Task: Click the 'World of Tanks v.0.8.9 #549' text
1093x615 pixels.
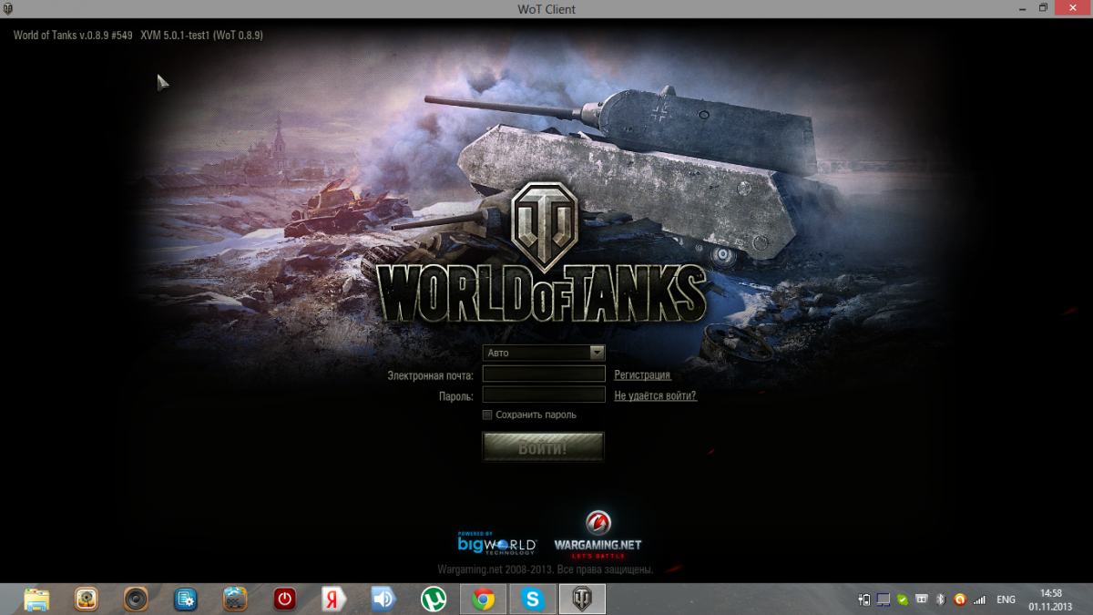Action: 73,36
